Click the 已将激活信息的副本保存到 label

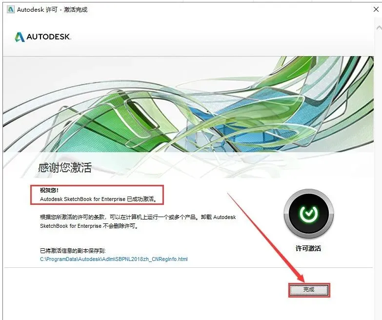point(73,251)
